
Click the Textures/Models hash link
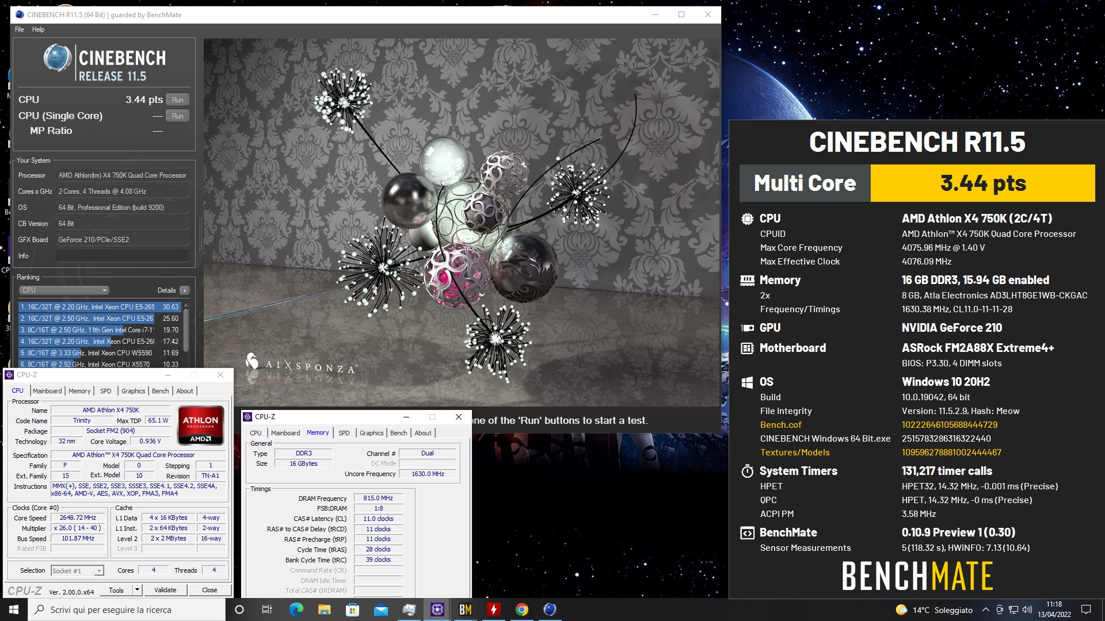tap(951, 453)
